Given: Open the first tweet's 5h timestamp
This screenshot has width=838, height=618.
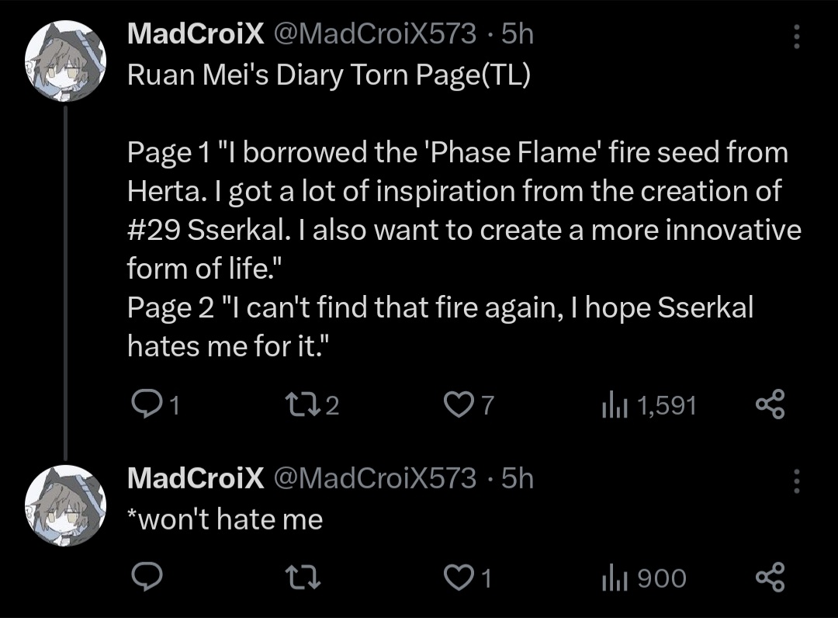Looking at the screenshot, I should (x=518, y=33).
